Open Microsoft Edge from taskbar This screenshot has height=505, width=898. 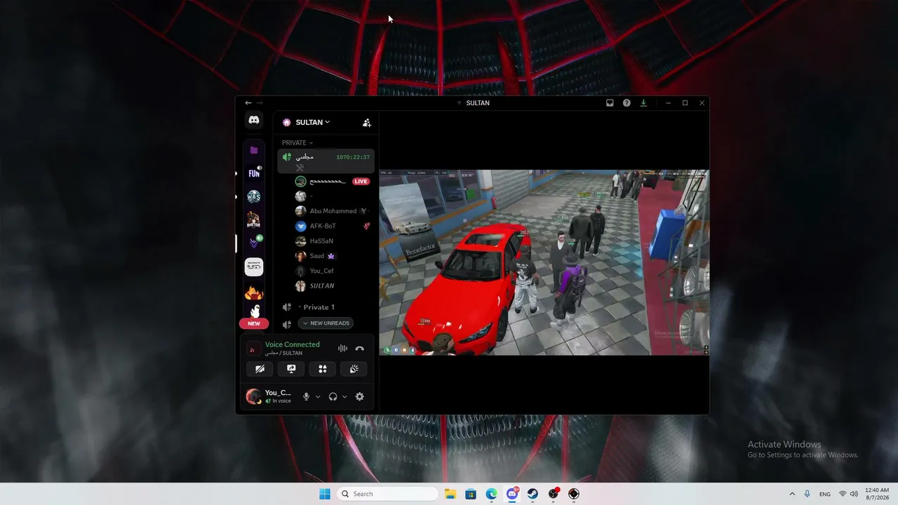coord(492,494)
